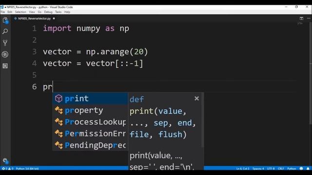
Task: Open the editor More Actions ellipsis
Action: [309, 18]
